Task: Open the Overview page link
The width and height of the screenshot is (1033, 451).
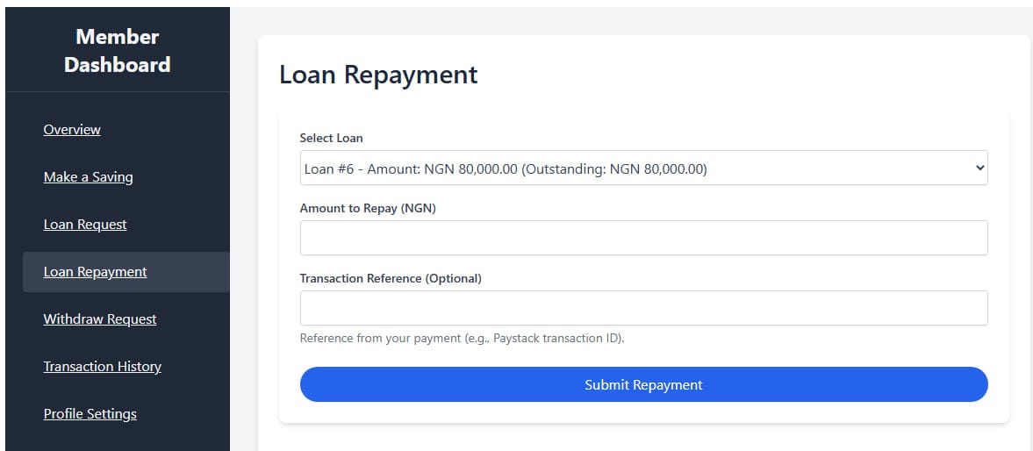Action: click(72, 130)
